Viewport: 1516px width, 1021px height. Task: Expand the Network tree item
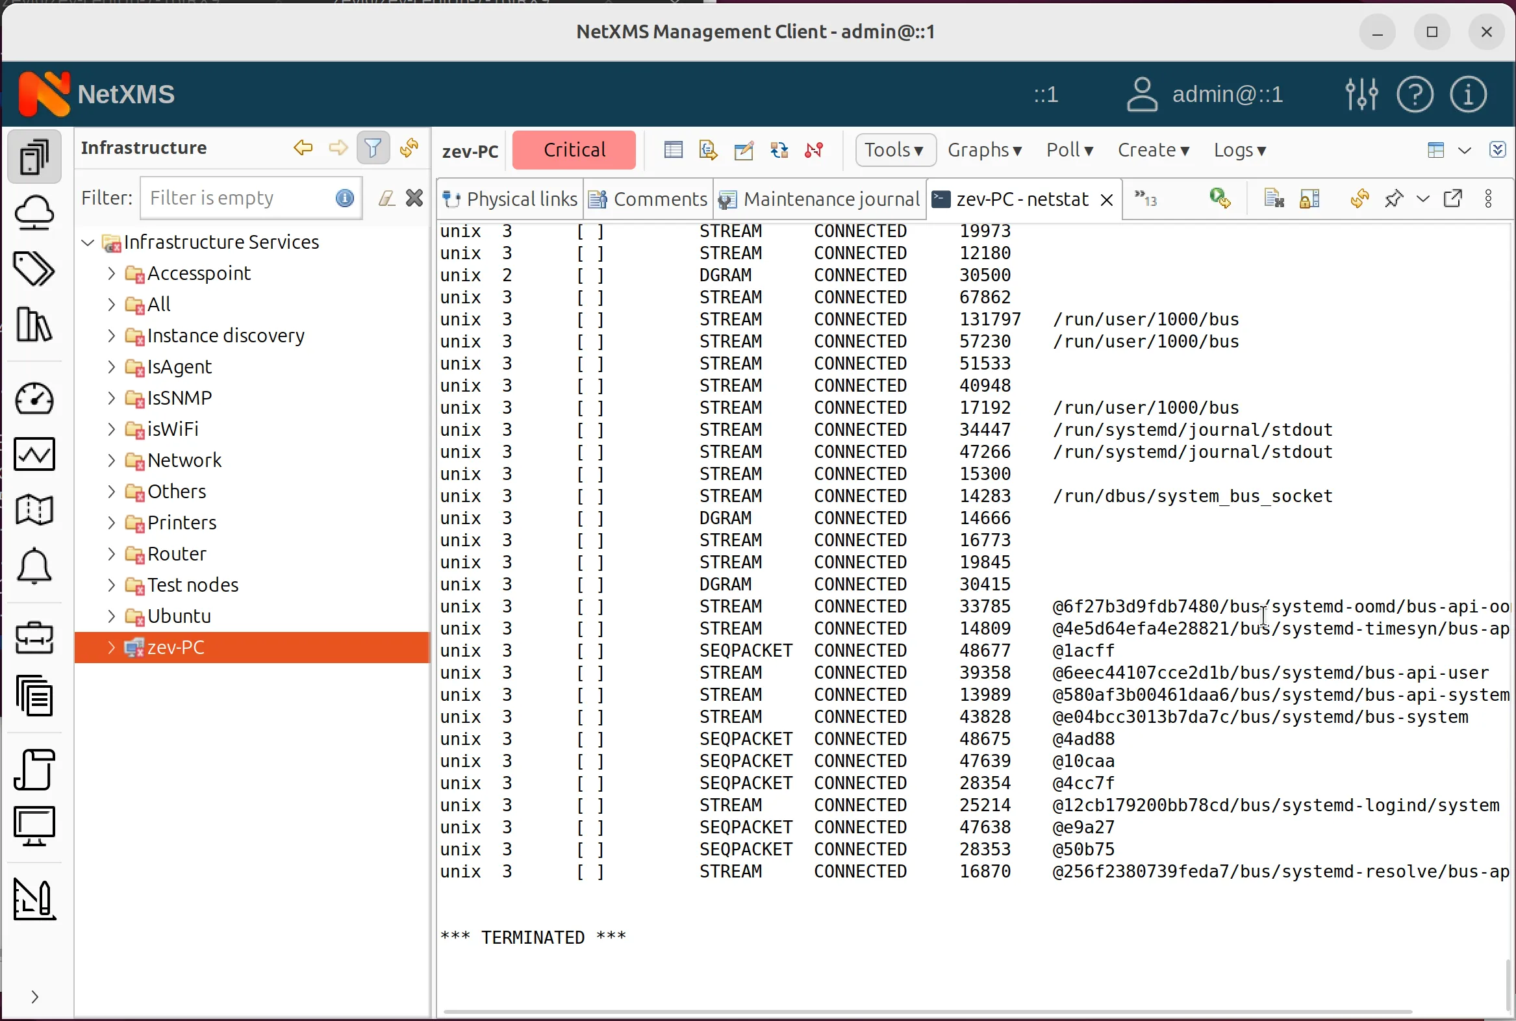tap(110, 460)
